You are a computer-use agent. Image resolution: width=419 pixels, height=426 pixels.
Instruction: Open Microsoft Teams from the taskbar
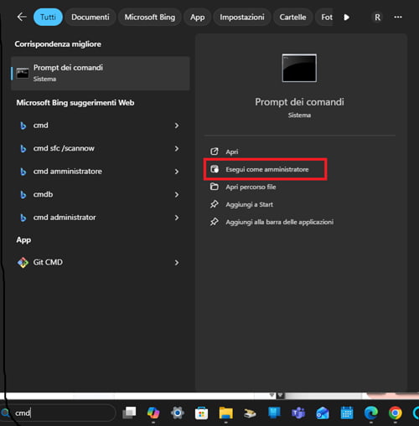pos(298,413)
